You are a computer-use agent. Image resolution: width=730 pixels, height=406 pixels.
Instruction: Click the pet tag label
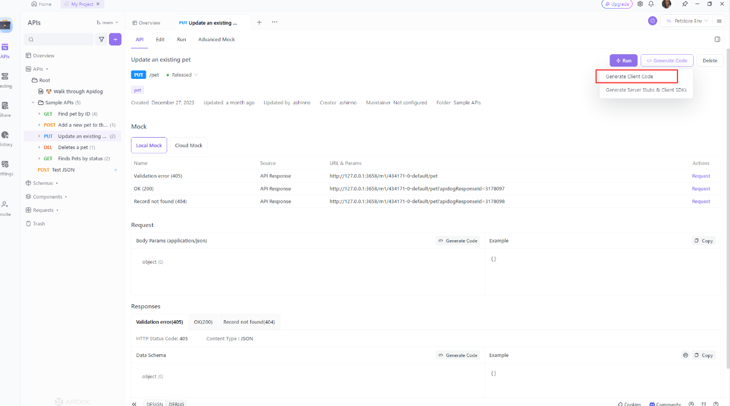tap(138, 90)
